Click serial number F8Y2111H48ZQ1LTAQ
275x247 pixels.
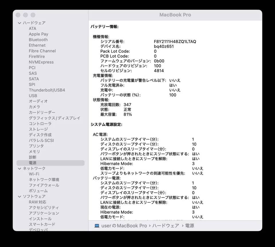pyautogui.click(x=175, y=42)
